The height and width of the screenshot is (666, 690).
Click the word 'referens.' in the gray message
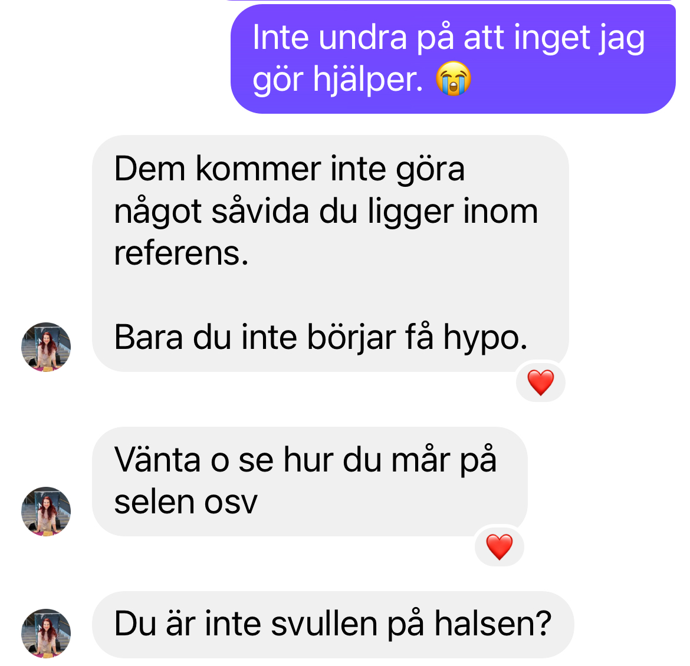(x=181, y=254)
